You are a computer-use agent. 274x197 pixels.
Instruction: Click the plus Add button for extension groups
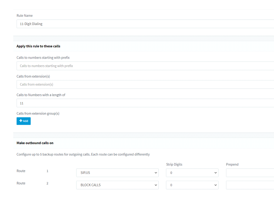pos(24,121)
